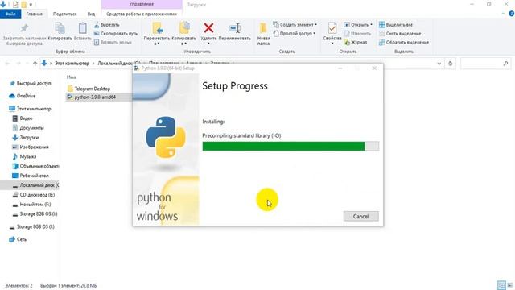Image resolution: width=515 pixels, height=290 pixels.
Task: Select the Telegram Desktop folder
Action: click(x=92, y=89)
